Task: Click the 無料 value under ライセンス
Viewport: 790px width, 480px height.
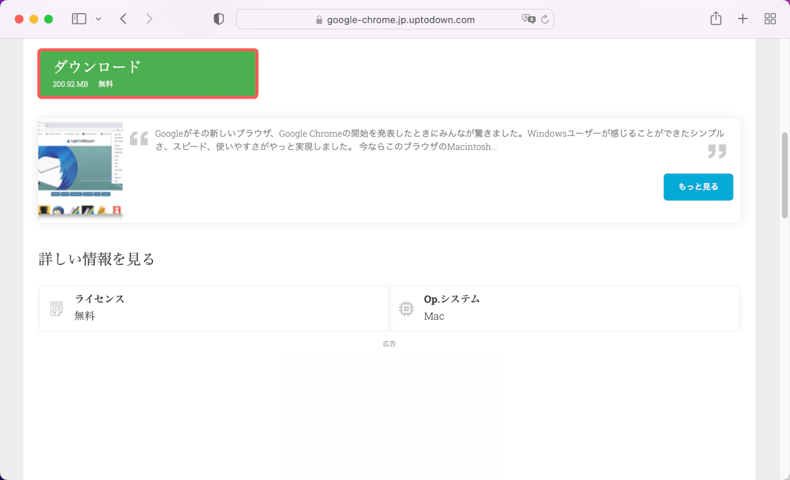Action: 85,316
